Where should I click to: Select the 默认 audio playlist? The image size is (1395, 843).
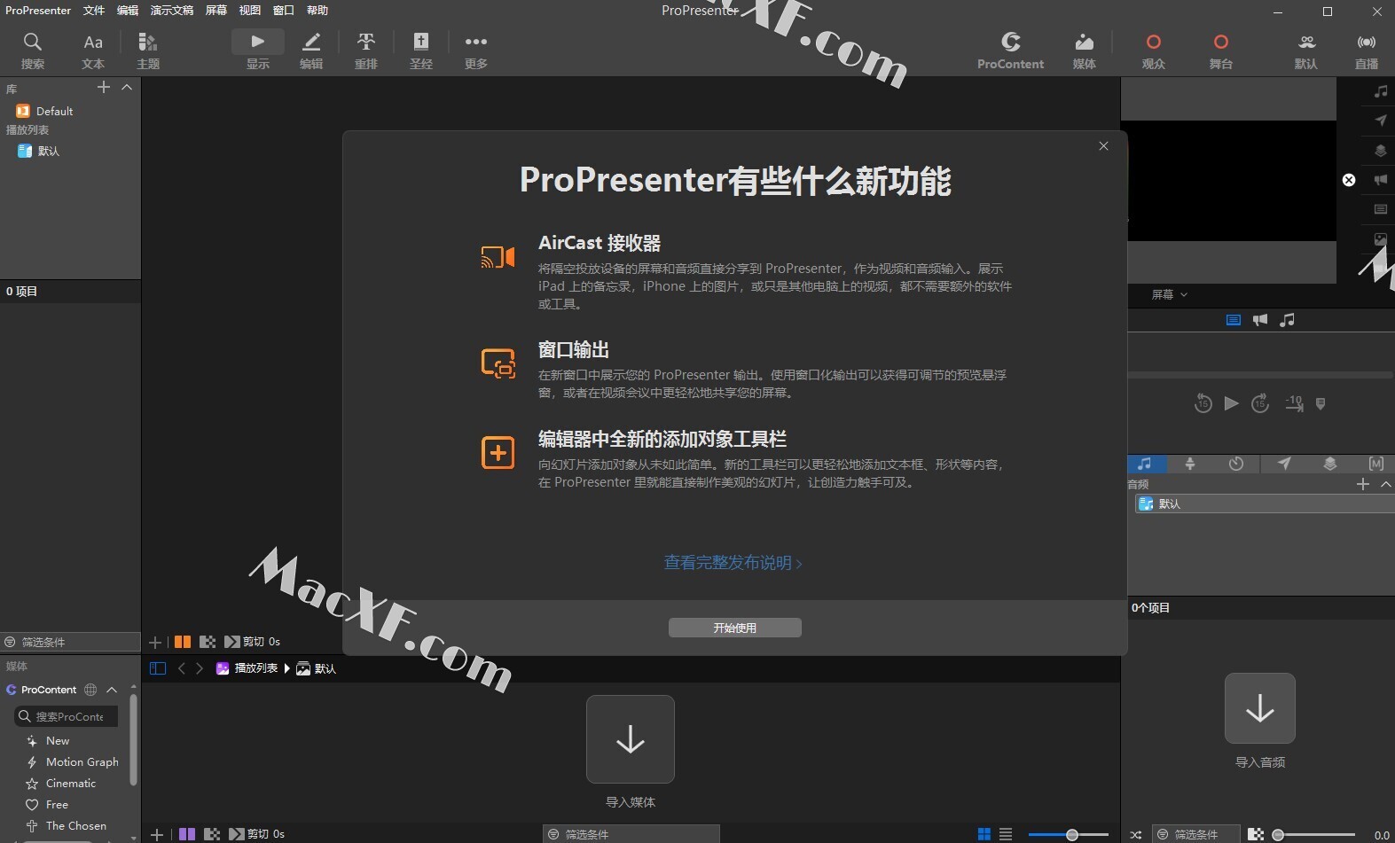tap(1265, 503)
